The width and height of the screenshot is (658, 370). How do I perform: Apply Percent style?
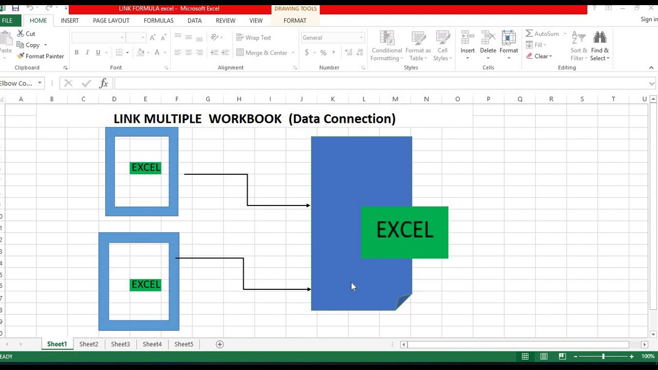[323, 52]
